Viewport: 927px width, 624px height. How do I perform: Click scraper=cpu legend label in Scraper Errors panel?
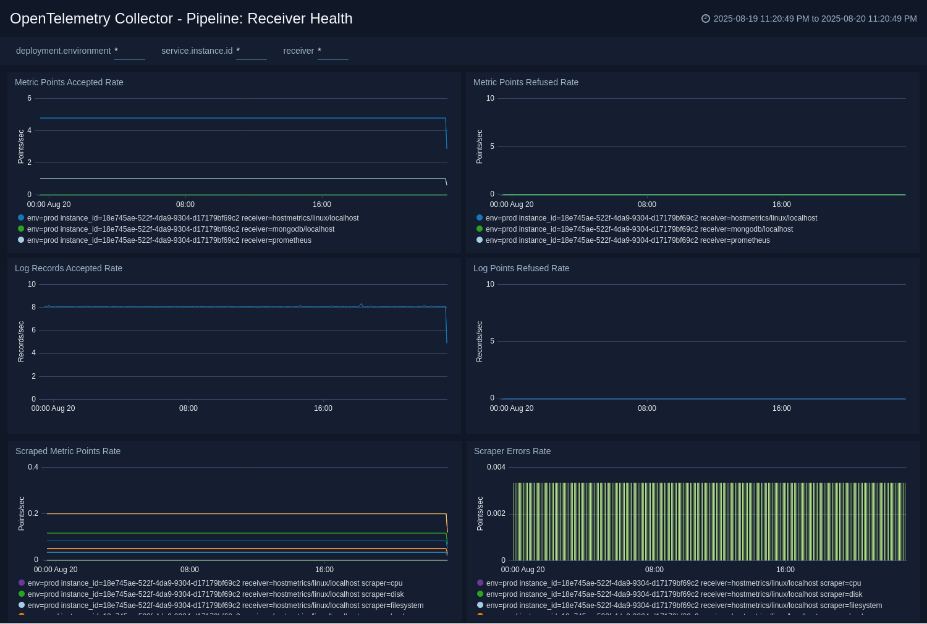674,583
